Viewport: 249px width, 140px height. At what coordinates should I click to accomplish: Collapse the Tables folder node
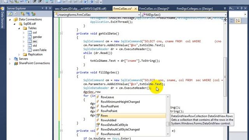coord(19,28)
